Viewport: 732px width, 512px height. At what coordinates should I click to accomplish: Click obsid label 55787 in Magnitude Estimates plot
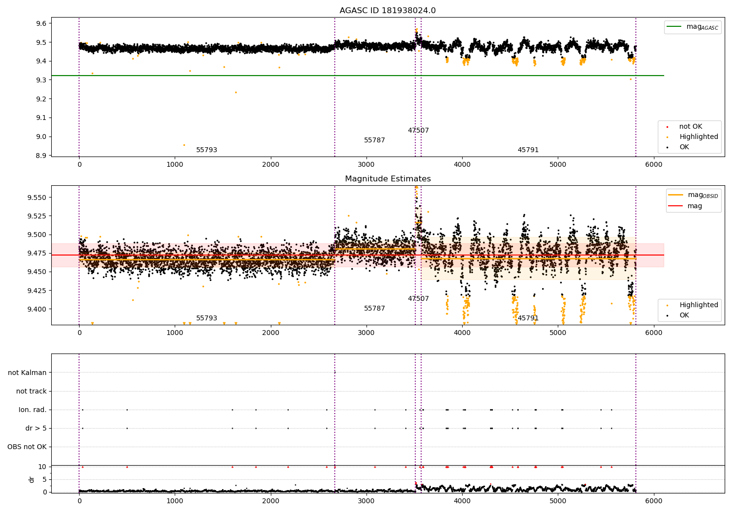[x=374, y=309]
